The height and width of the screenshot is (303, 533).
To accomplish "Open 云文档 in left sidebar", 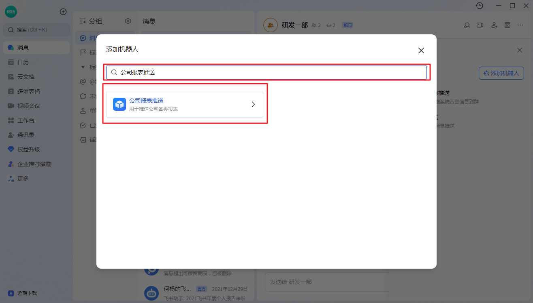I will pyautogui.click(x=26, y=77).
